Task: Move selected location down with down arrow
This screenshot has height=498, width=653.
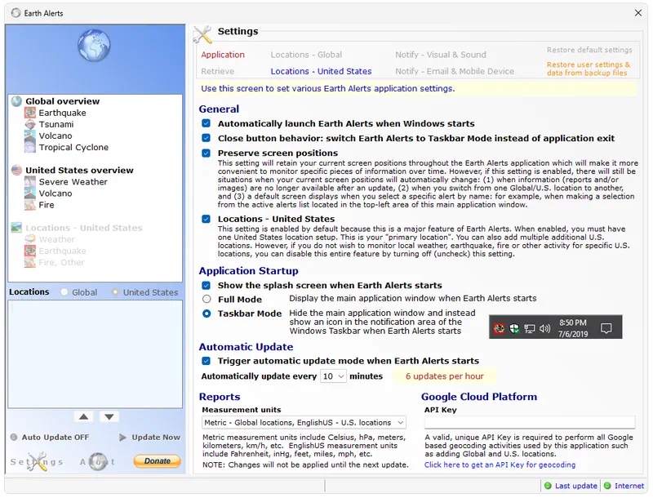Action: [x=109, y=417]
